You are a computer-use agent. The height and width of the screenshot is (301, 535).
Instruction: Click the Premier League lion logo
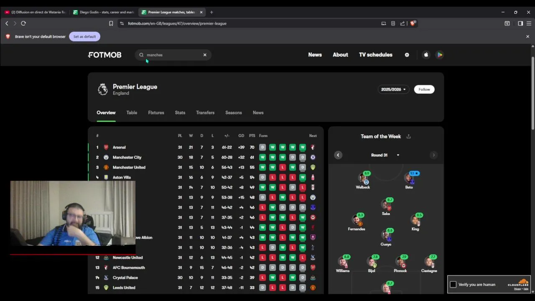pyautogui.click(x=102, y=89)
